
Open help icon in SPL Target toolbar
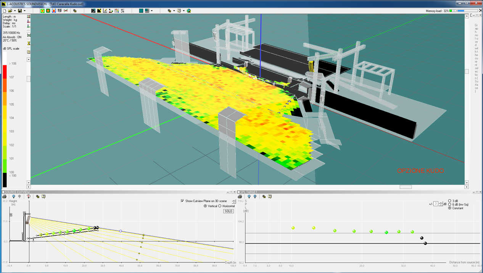[270, 196]
